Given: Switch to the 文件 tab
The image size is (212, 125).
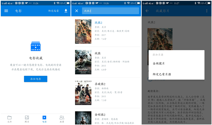Looking at the screenshot, I should tap(9, 119).
